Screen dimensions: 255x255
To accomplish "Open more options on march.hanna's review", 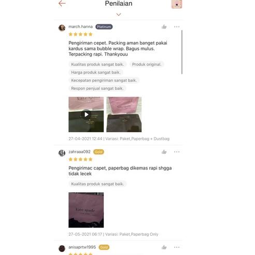I will 177,27.
